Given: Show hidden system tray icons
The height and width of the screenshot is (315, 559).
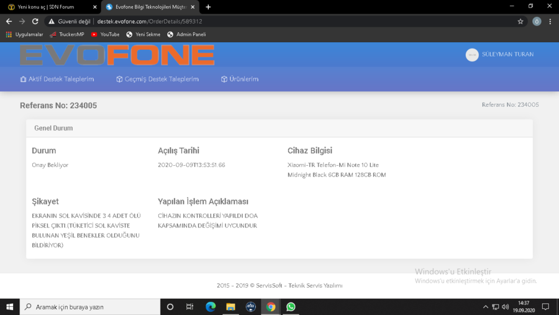Looking at the screenshot, I should (485, 307).
